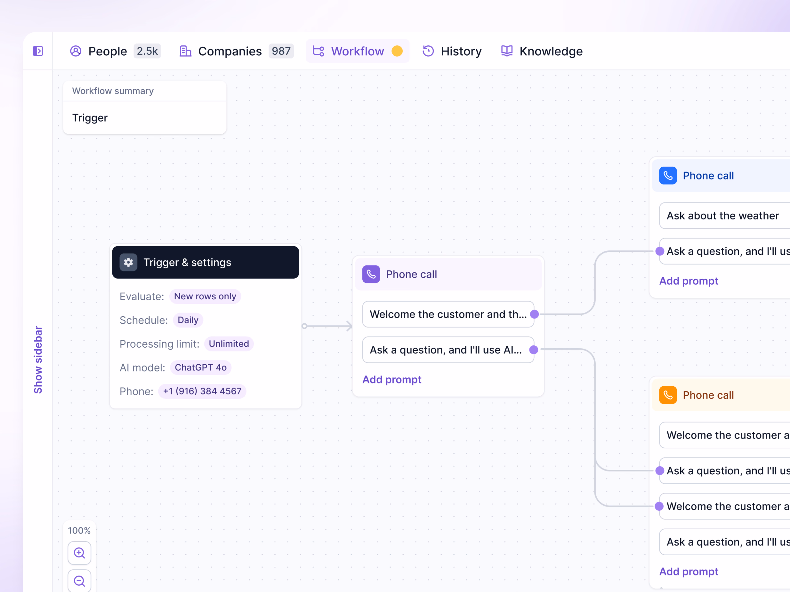This screenshot has height=592, width=790.
Task: Click the yellow Workflow status dot
Action: (397, 51)
